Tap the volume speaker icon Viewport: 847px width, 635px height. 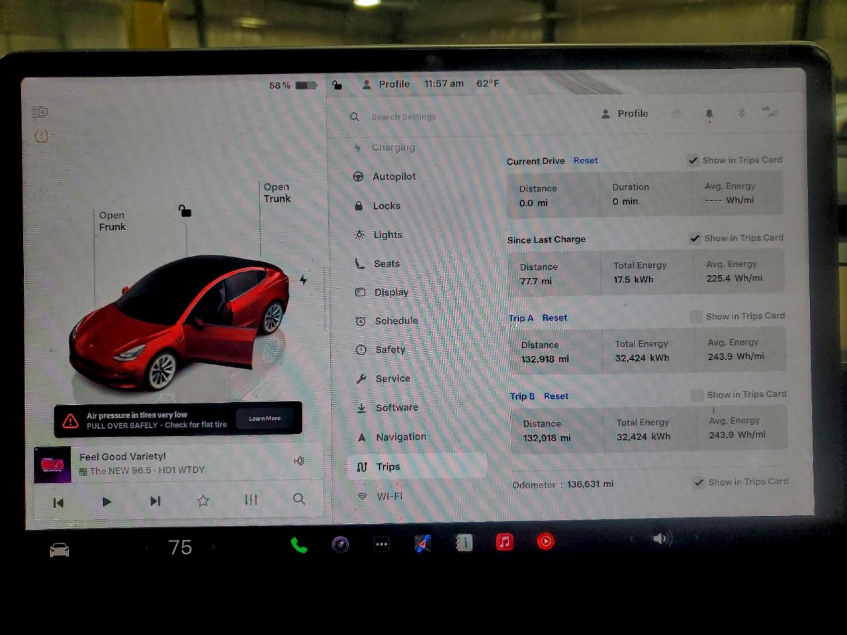662,538
